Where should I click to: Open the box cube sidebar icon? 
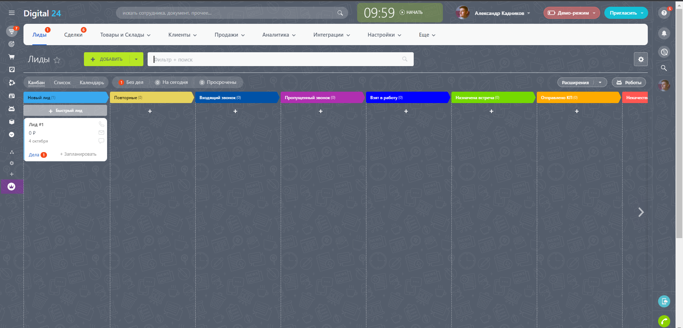12,122
